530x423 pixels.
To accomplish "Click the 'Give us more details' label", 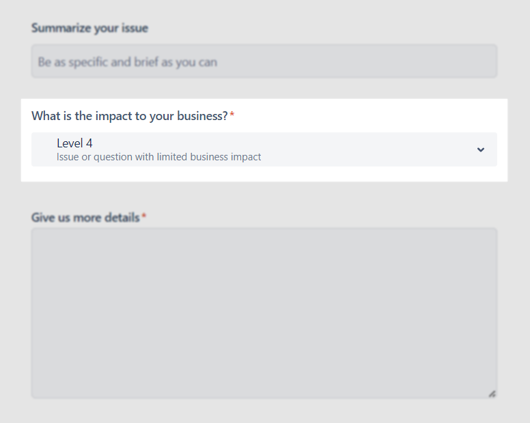I will click(85, 218).
